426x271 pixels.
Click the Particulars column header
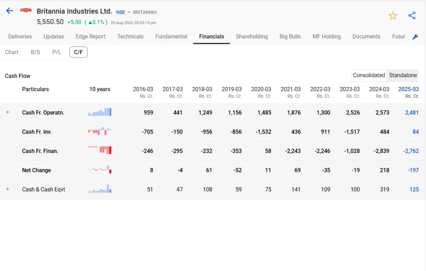(x=35, y=89)
